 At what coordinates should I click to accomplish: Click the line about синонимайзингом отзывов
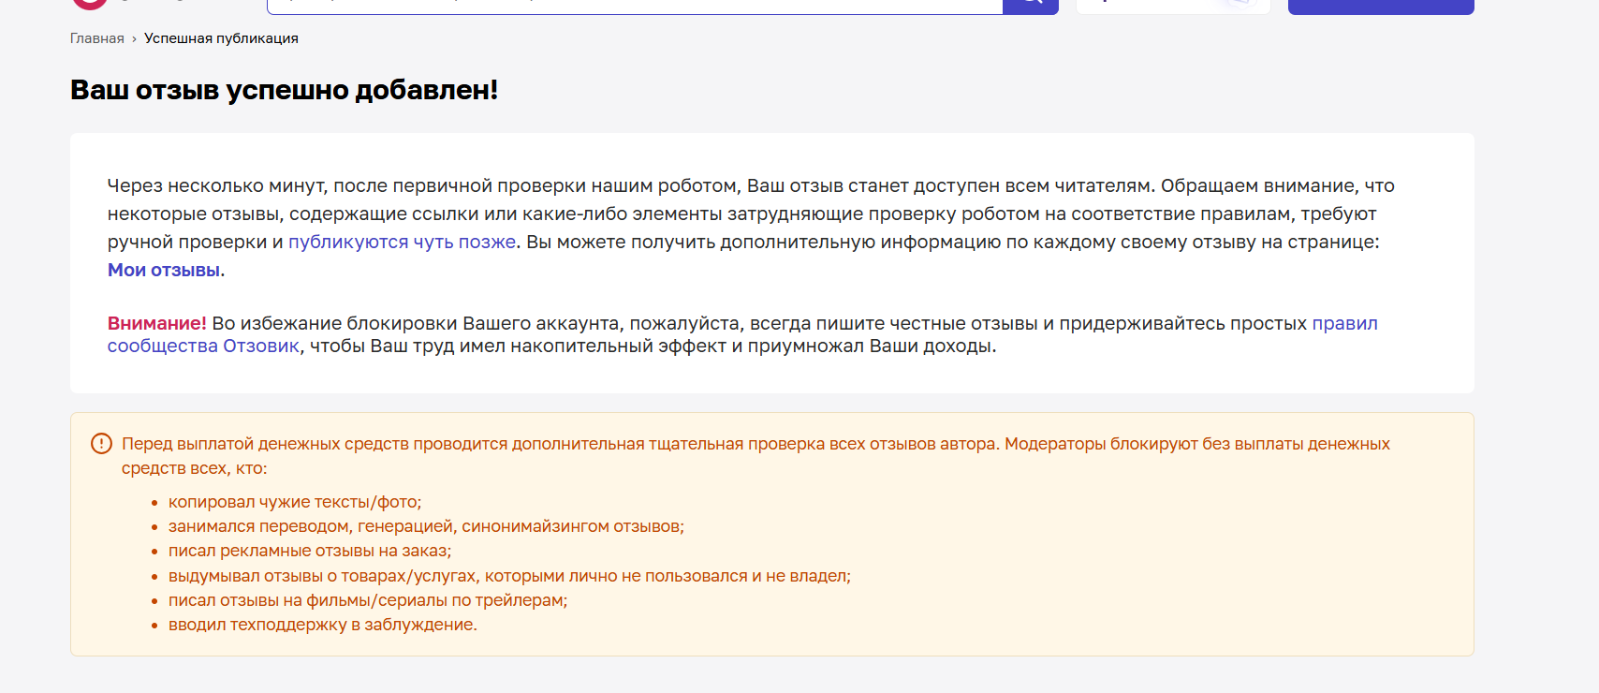click(x=426, y=526)
